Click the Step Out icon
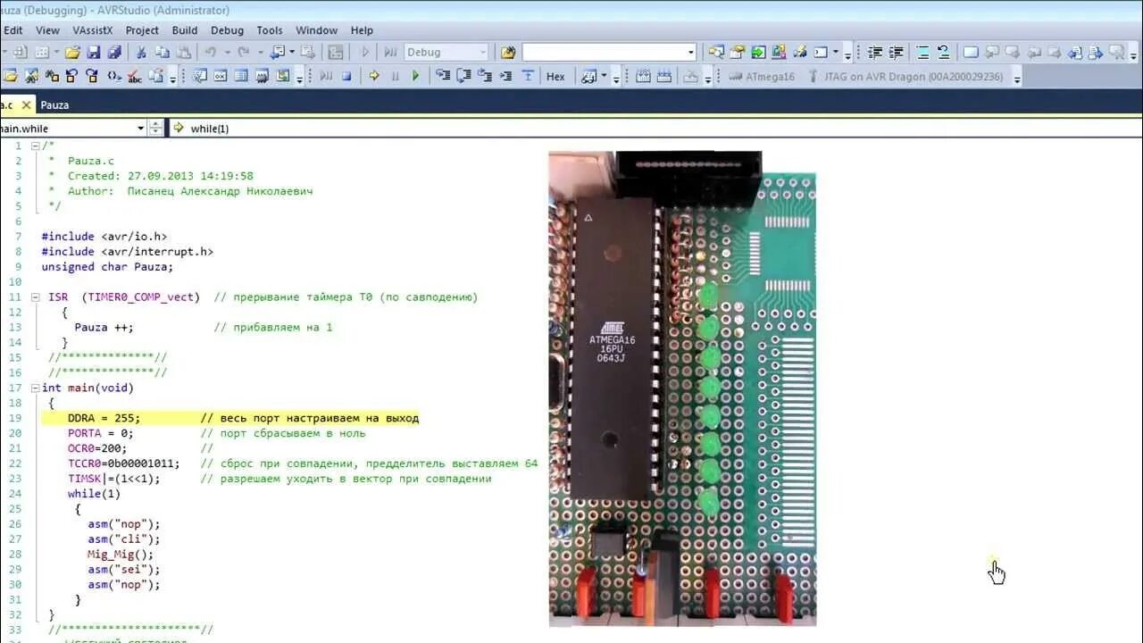The width and height of the screenshot is (1143, 643). 485,76
